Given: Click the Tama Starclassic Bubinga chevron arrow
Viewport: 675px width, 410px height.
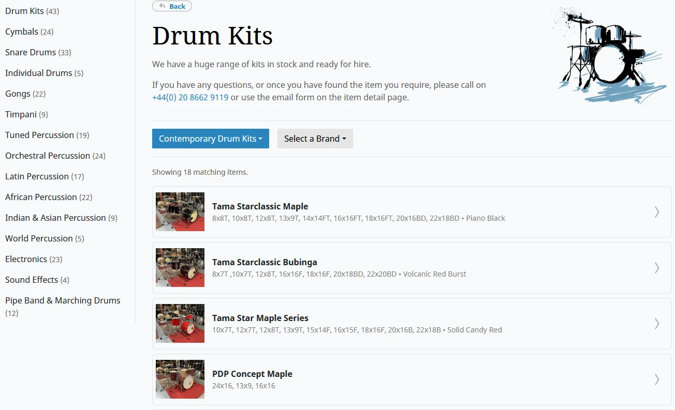Looking at the screenshot, I should coord(657,267).
